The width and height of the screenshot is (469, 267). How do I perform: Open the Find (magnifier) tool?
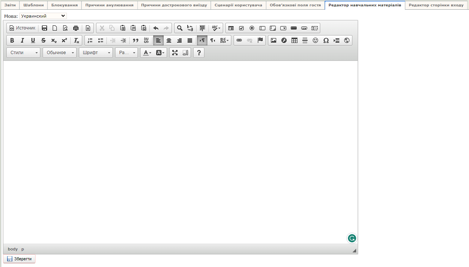point(180,28)
